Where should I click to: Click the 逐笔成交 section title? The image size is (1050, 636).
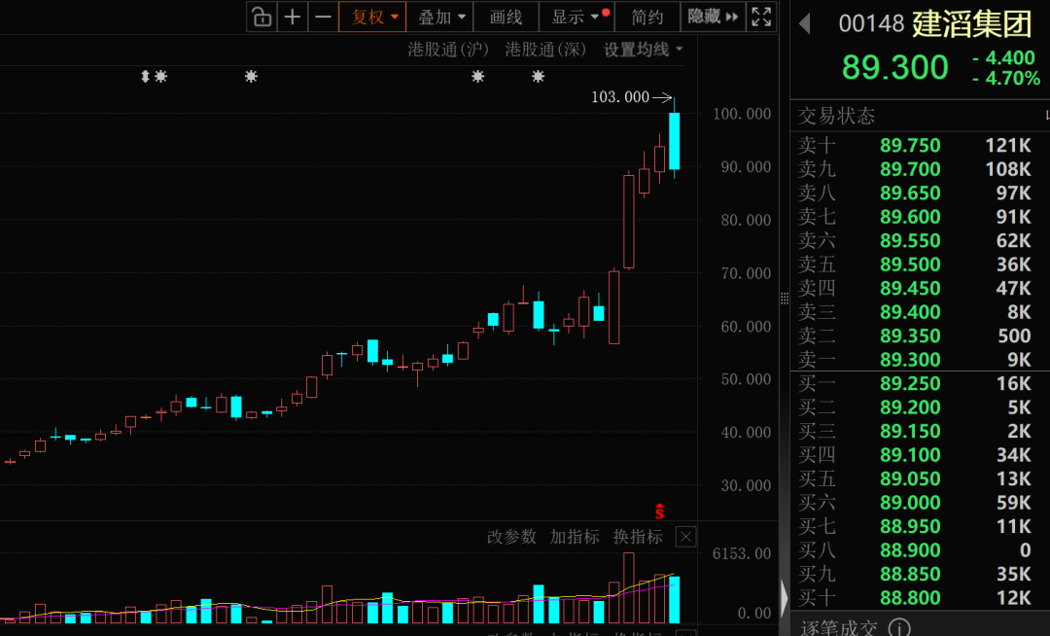tap(838, 628)
